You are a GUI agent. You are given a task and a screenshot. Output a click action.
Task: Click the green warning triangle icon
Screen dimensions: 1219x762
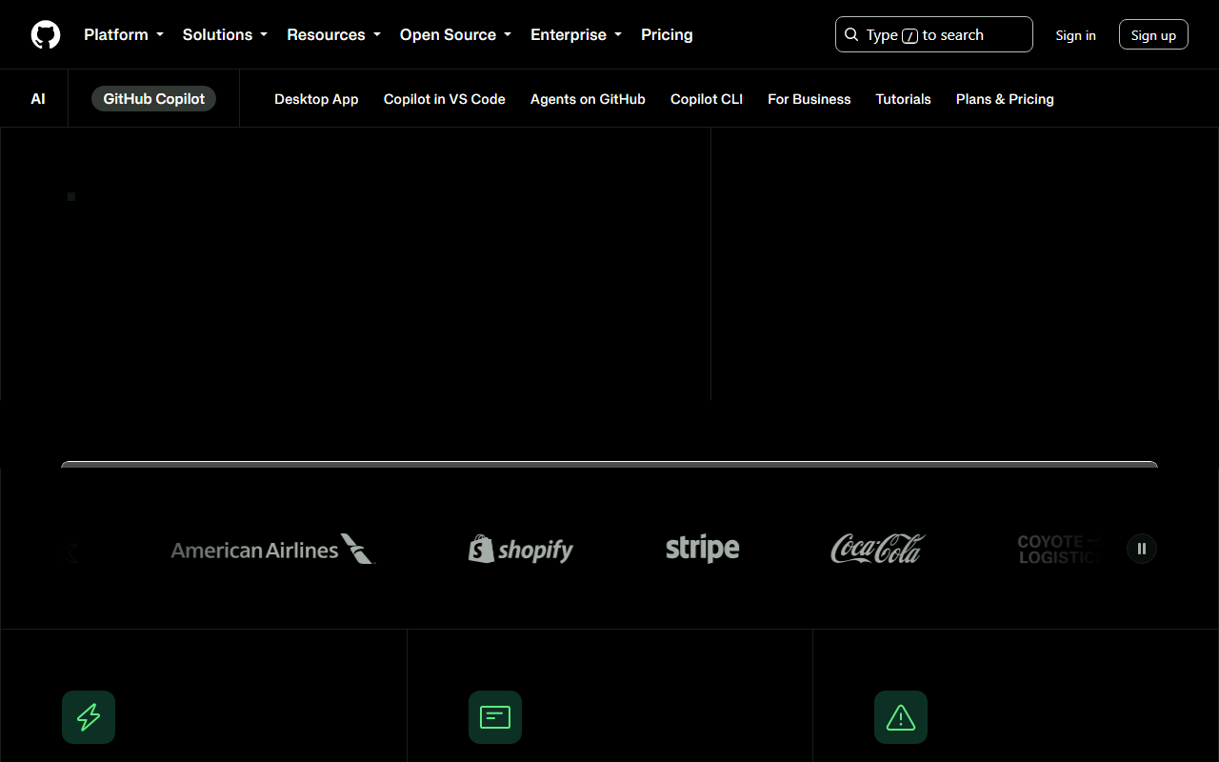point(901,717)
